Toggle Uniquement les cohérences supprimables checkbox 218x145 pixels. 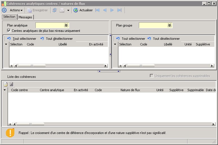pyautogui.click(x=152, y=76)
